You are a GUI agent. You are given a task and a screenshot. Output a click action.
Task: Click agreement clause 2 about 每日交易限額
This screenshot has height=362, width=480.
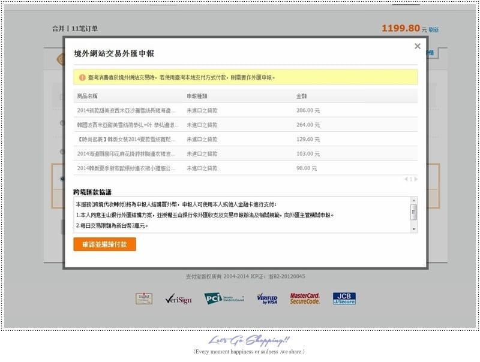pos(112,225)
